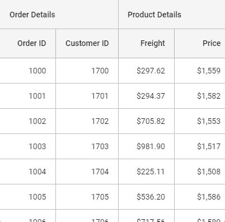Sort by the Order ID column header
The height and width of the screenshot is (222, 225).
pos(27,43)
